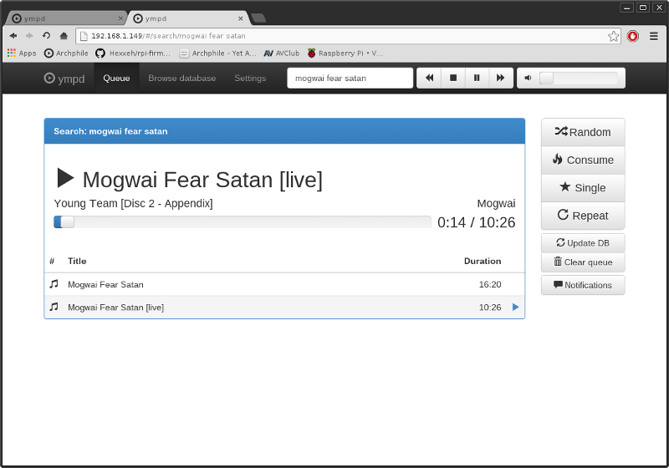Click browser back arrow
The image size is (669, 468).
click(13, 36)
